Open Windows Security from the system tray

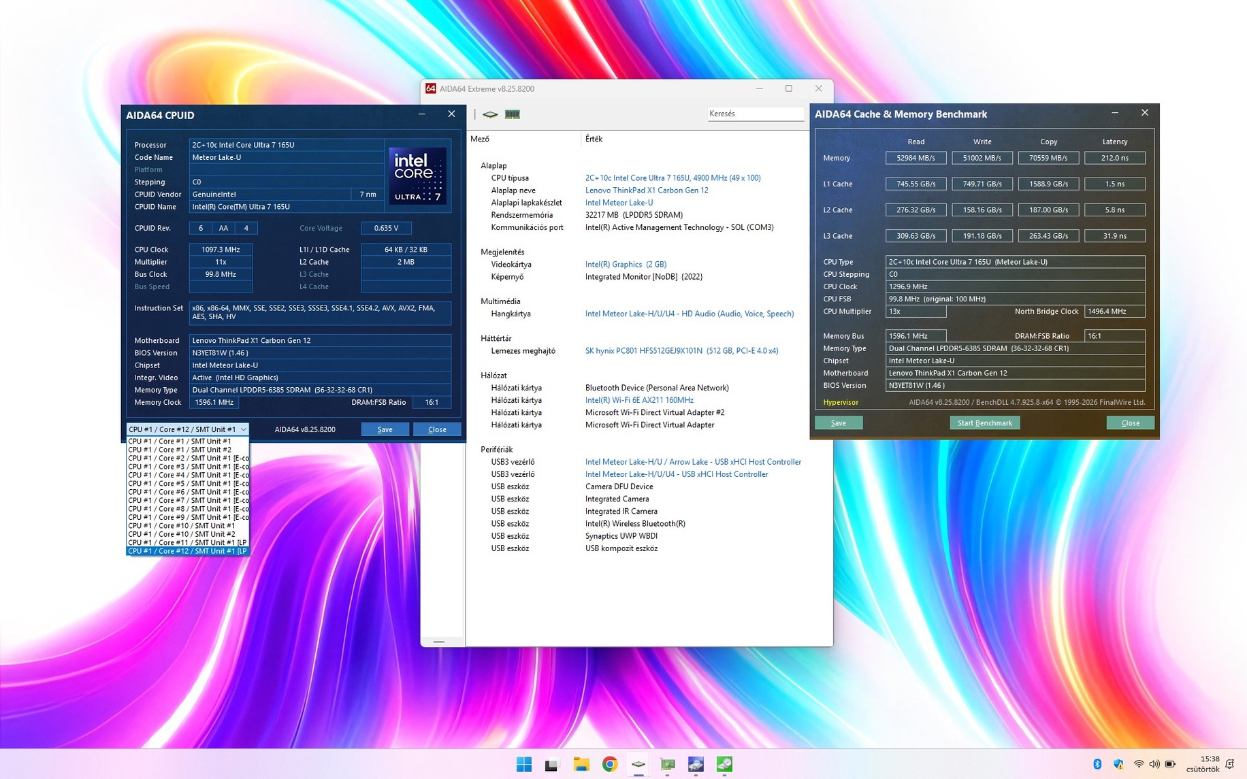[x=1118, y=764]
